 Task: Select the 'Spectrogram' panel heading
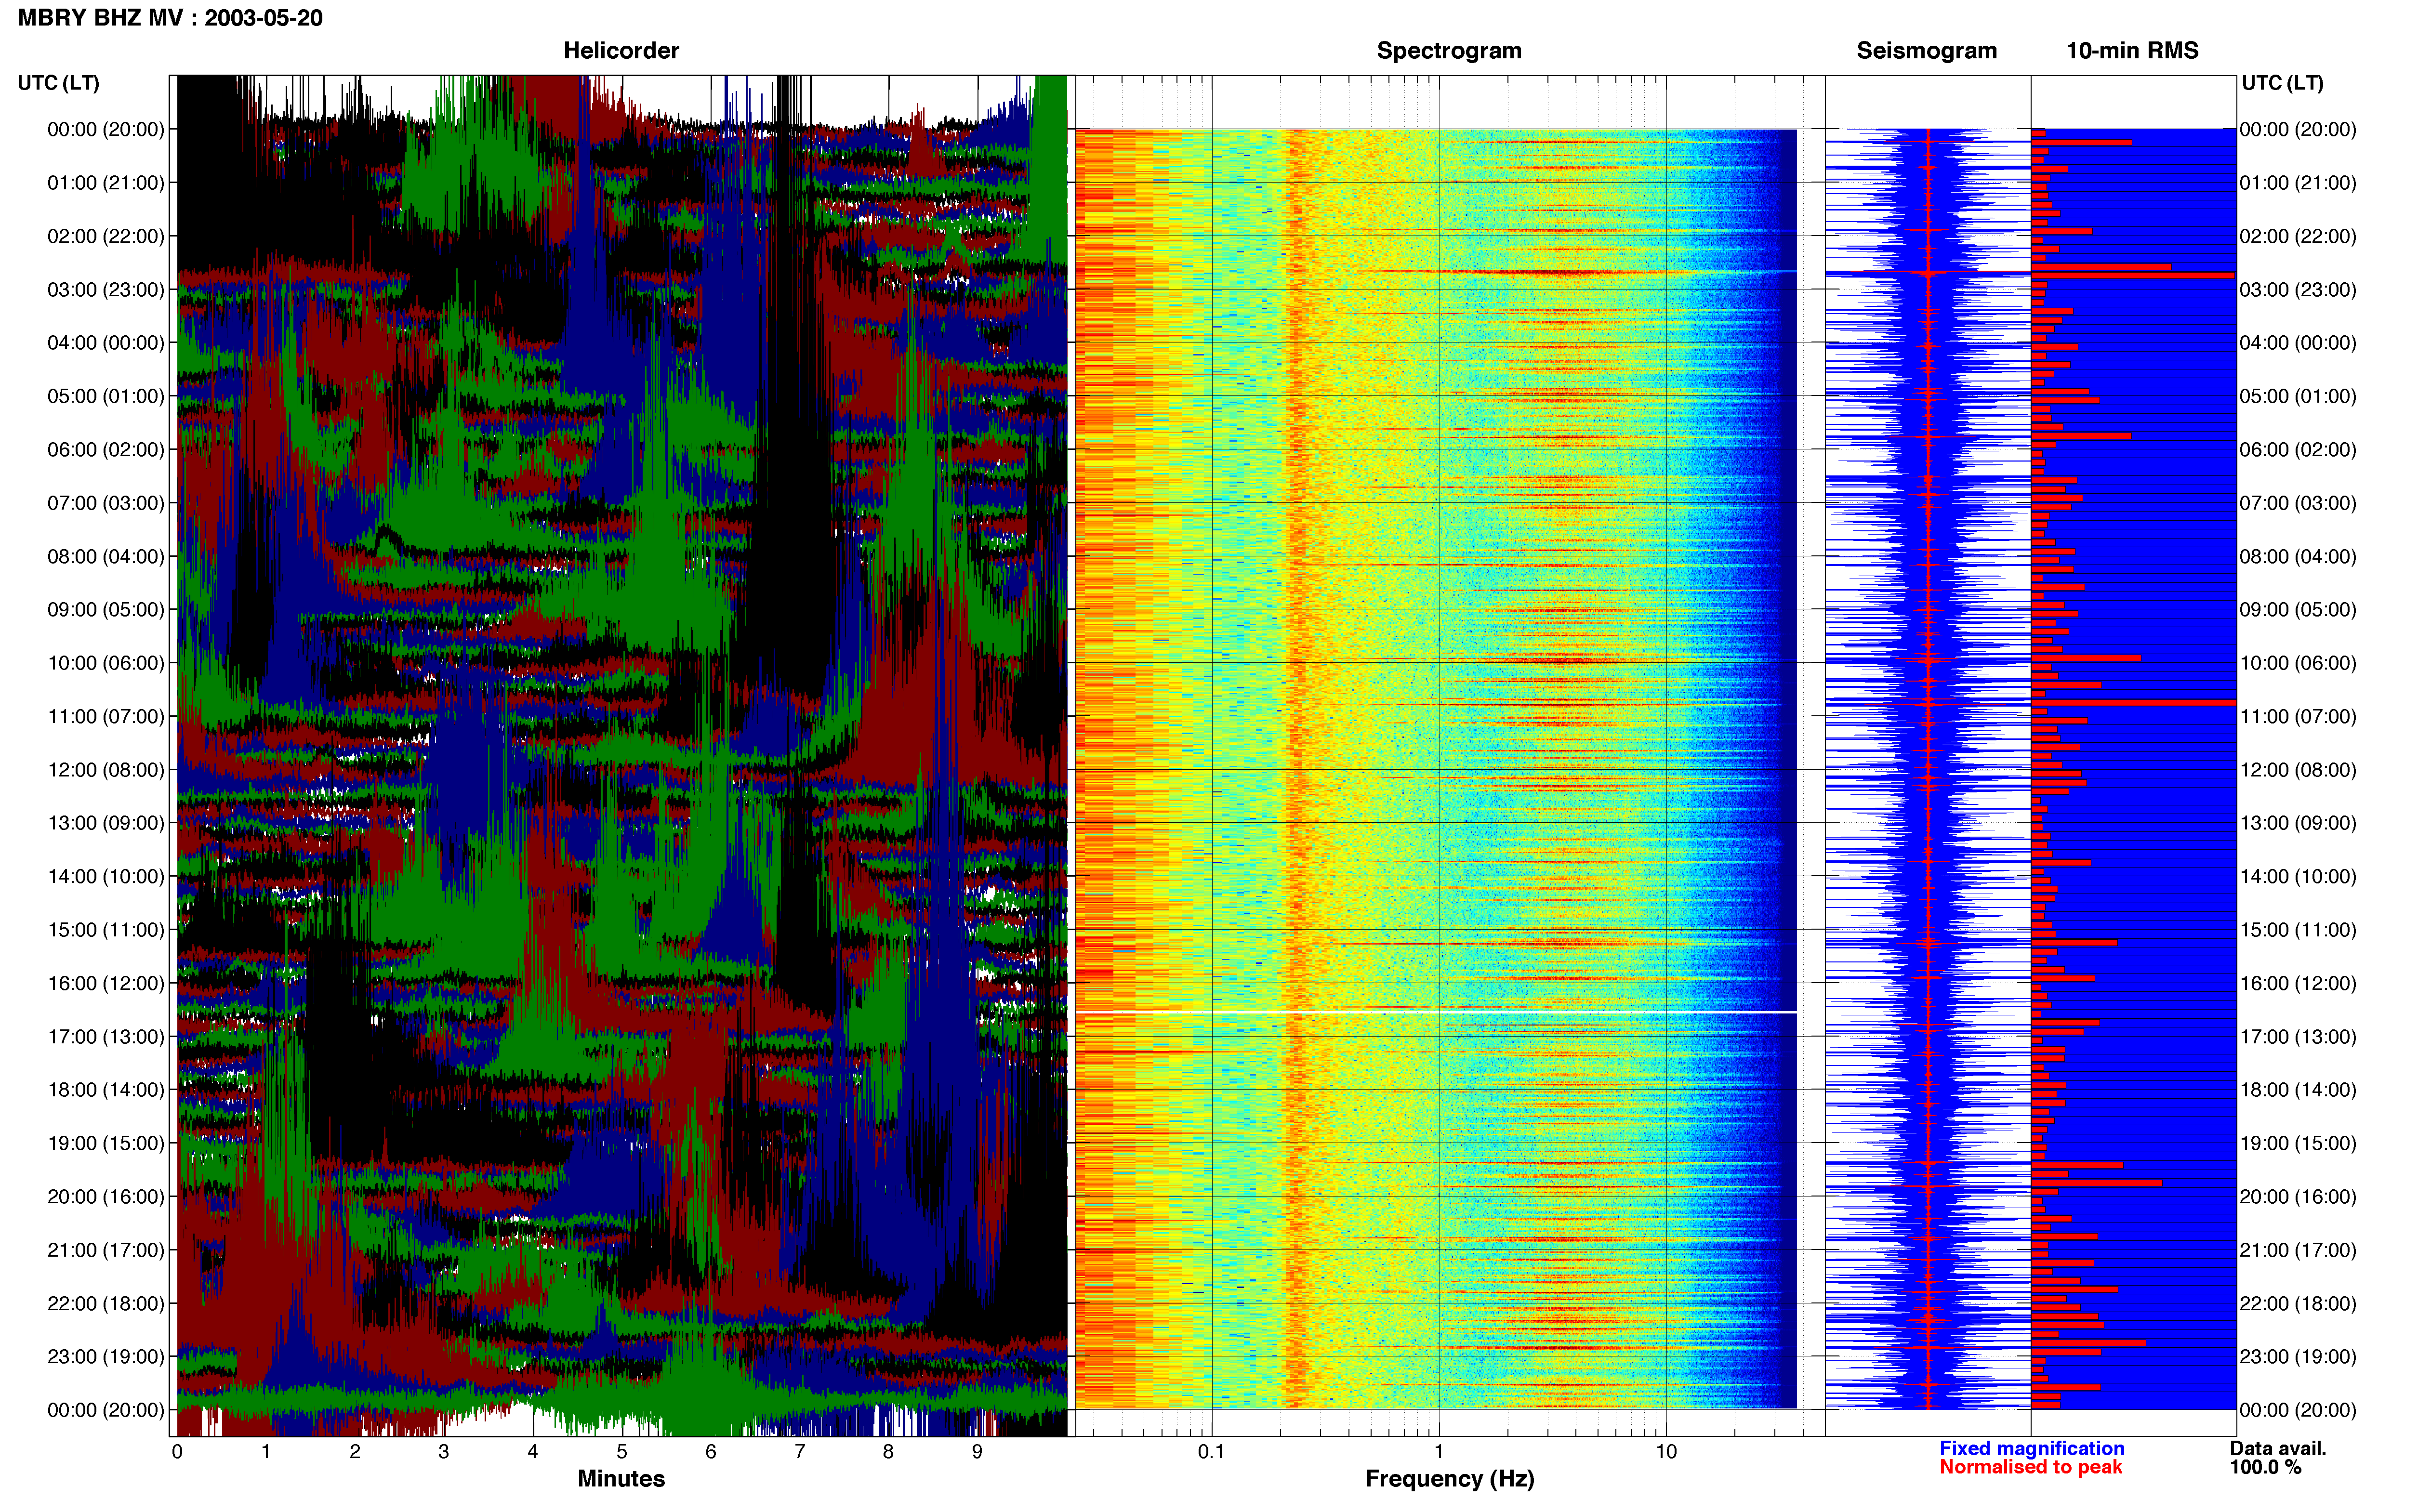[x=1449, y=51]
